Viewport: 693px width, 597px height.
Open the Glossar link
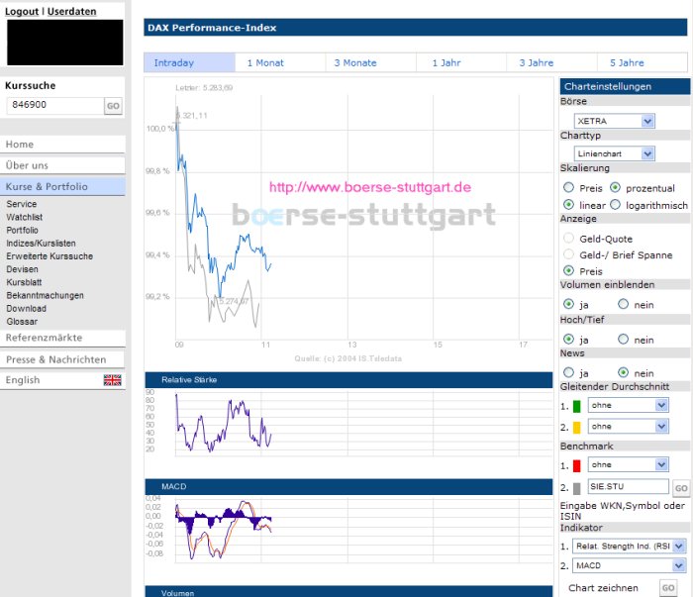click(x=22, y=322)
